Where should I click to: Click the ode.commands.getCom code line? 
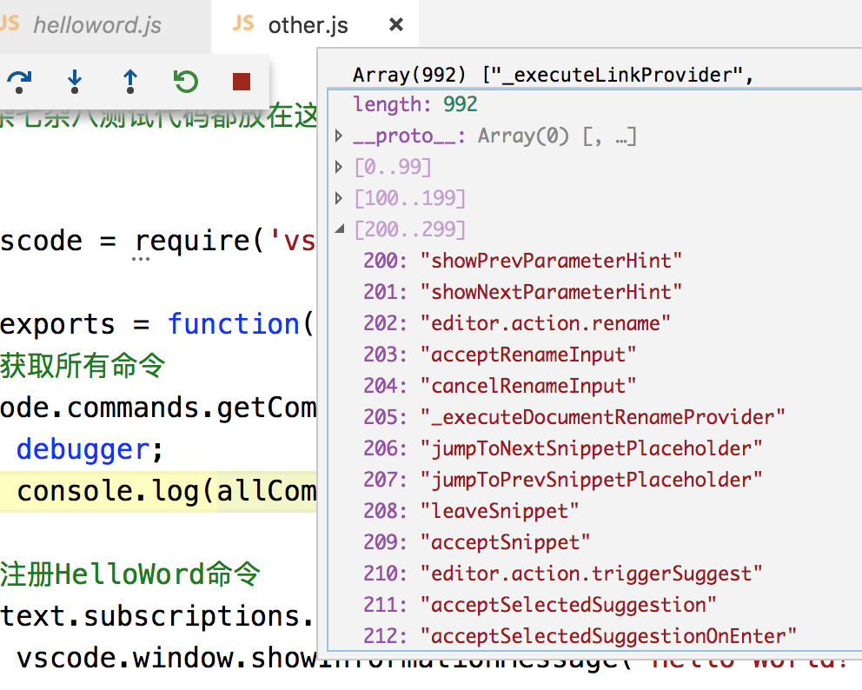click(158, 408)
